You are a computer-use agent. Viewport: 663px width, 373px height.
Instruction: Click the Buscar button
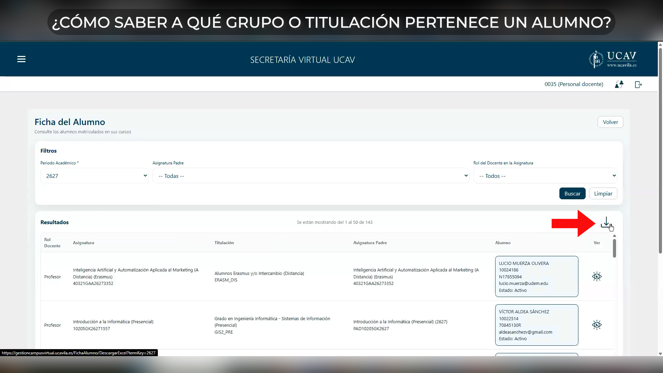572,194
